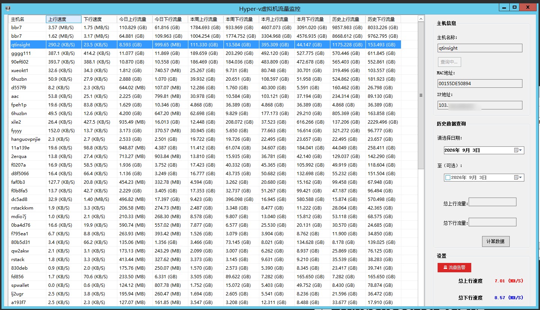The image size is (540, 310).
Task: Sort by the 上行速度 column header
Action: coord(64,19)
